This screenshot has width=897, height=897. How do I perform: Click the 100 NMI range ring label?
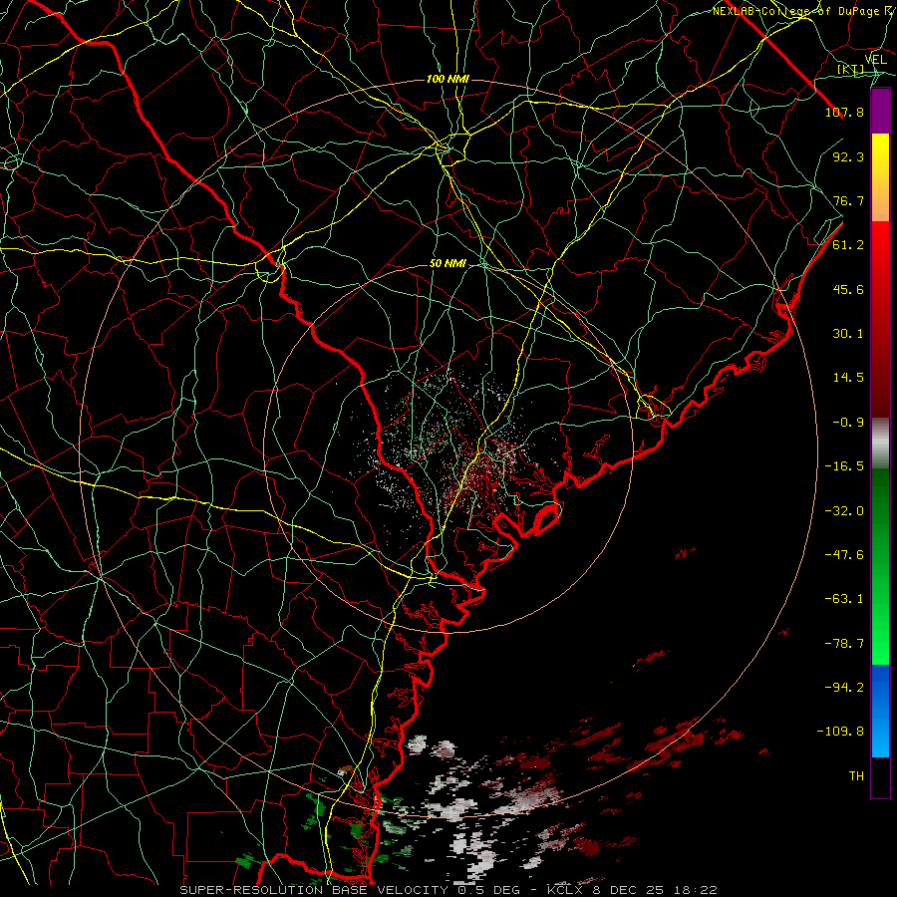[x=448, y=79]
